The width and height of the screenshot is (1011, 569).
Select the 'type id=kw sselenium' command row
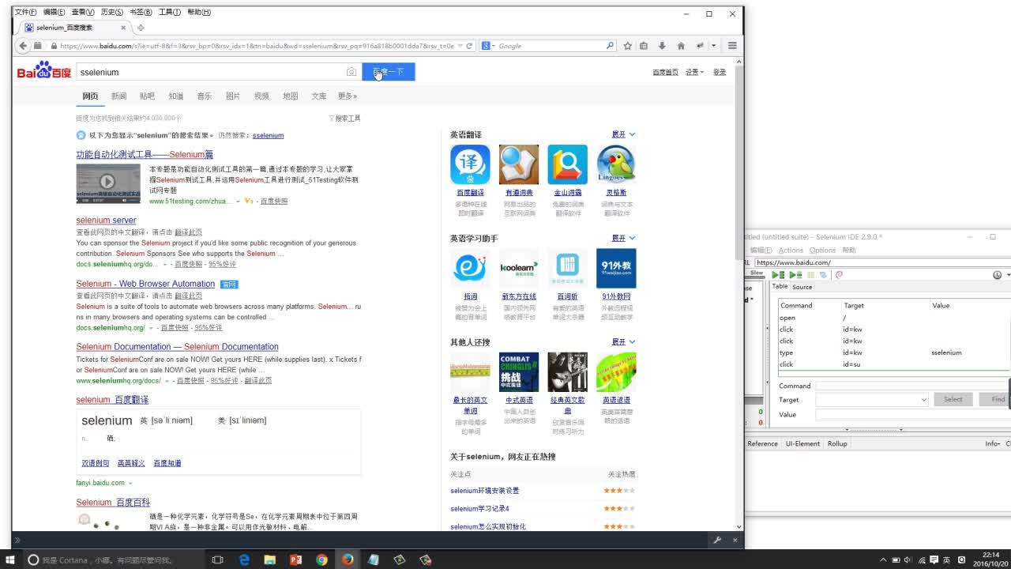pos(893,352)
